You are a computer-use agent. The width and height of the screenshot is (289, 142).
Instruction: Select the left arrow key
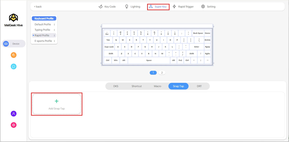[194, 60]
